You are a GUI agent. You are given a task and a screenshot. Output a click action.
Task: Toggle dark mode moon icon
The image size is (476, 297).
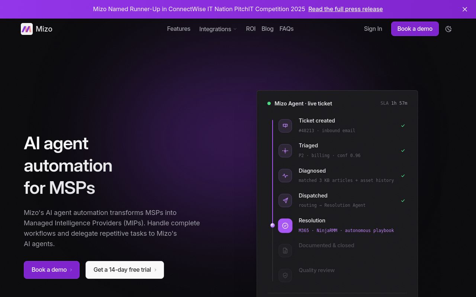coord(448,29)
